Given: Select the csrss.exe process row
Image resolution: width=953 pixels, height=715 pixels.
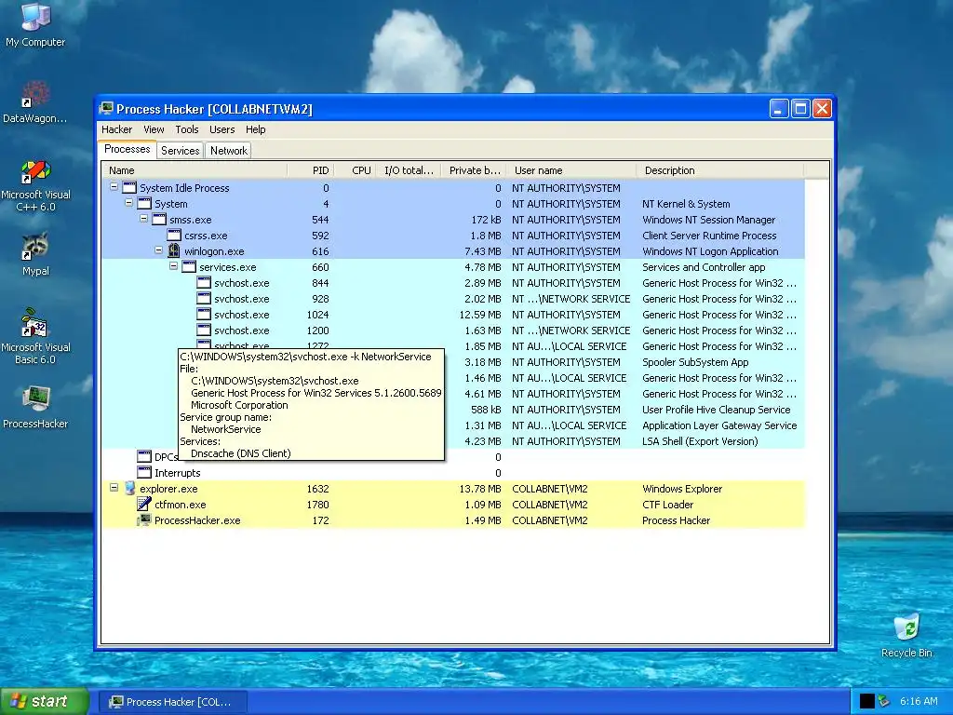Looking at the screenshot, I should [453, 236].
